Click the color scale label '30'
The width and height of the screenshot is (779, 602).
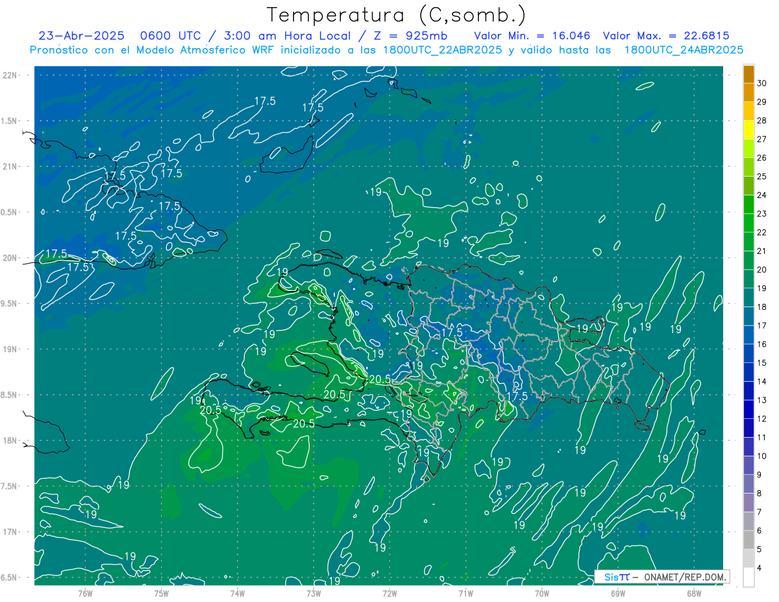click(762, 83)
